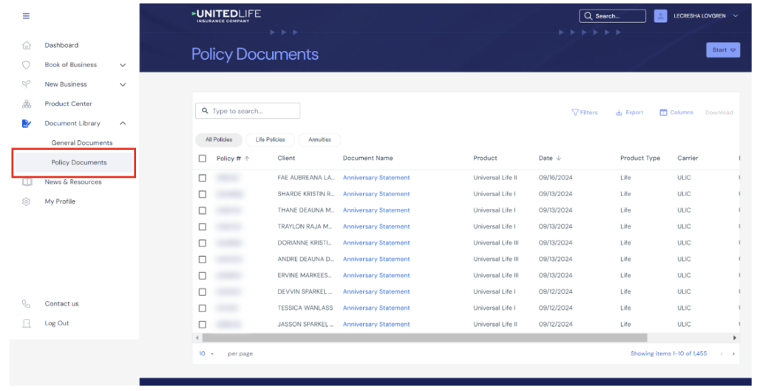Collapse Document Library chevron
757x391 pixels.
tap(123, 123)
